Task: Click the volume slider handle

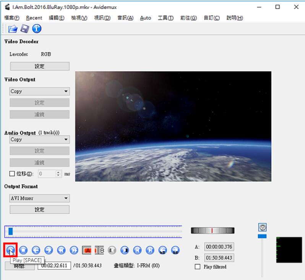Action: coord(262,236)
